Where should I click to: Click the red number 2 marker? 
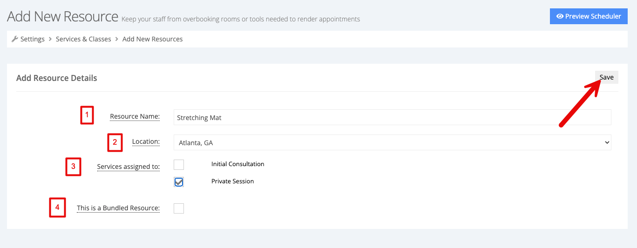[x=115, y=142]
